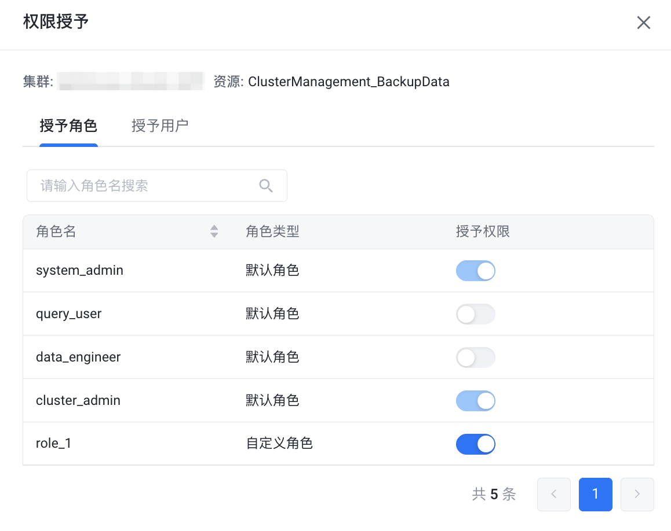Click the 角色类型 column header
Viewport: 671px width, 531px height.
pos(272,232)
